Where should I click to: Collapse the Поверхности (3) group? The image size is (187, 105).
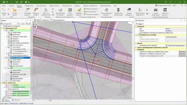pyautogui.click(x=2, y=28)
